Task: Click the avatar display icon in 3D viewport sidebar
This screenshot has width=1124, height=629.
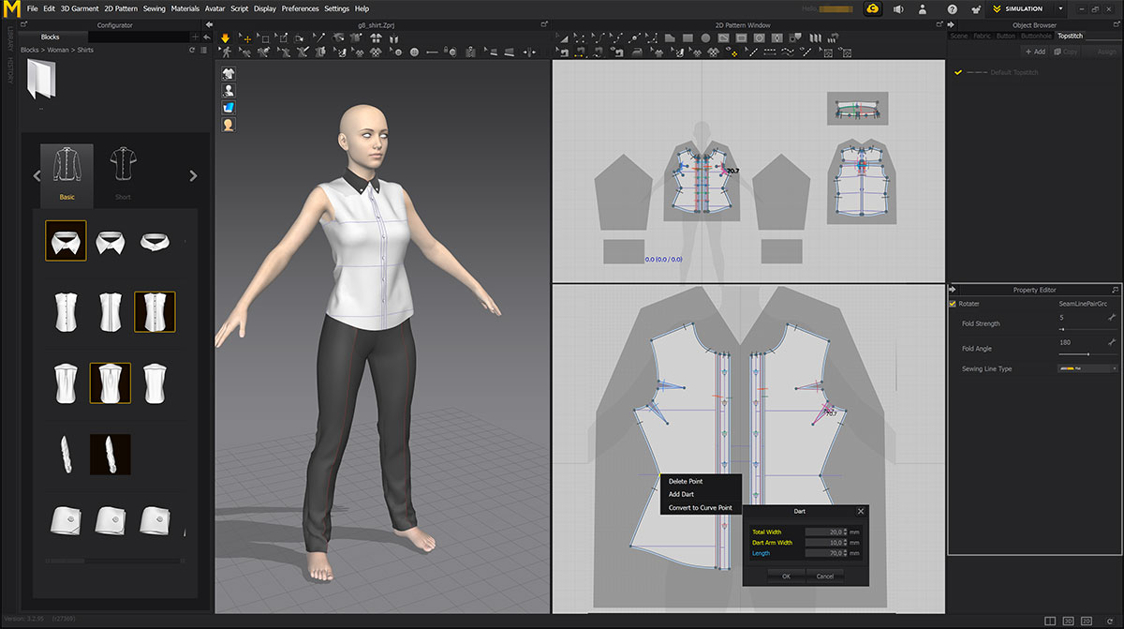Action: (x=228, y=90)
